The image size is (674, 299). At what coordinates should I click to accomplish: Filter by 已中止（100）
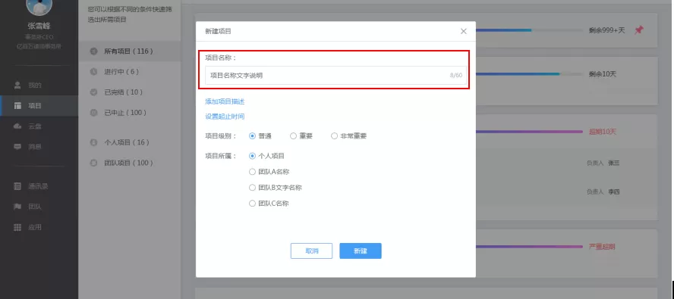130,113
